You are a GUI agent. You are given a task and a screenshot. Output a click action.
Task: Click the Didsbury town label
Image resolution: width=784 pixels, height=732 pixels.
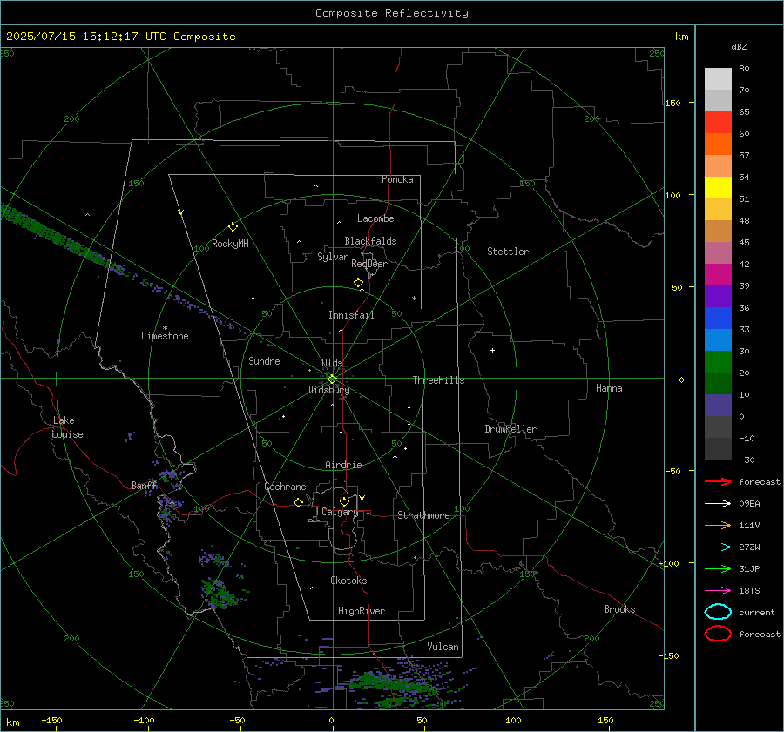pyautogui.click(x=328, y=390)
